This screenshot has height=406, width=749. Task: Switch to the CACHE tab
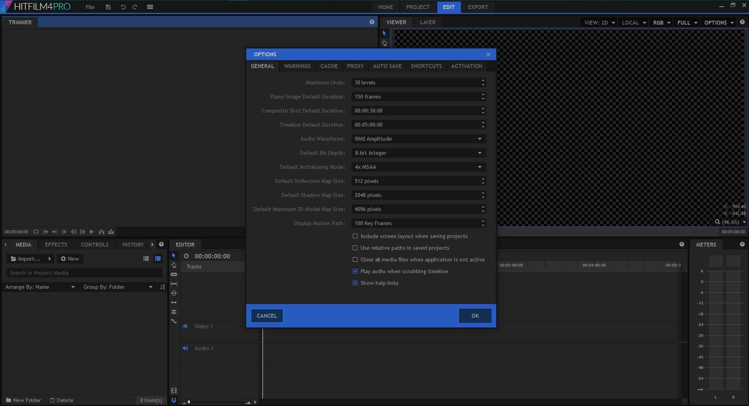click(329, 66)
